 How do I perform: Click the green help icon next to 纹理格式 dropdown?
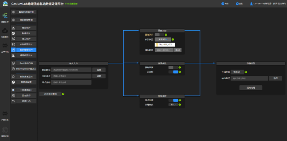[x=179, y=105]
